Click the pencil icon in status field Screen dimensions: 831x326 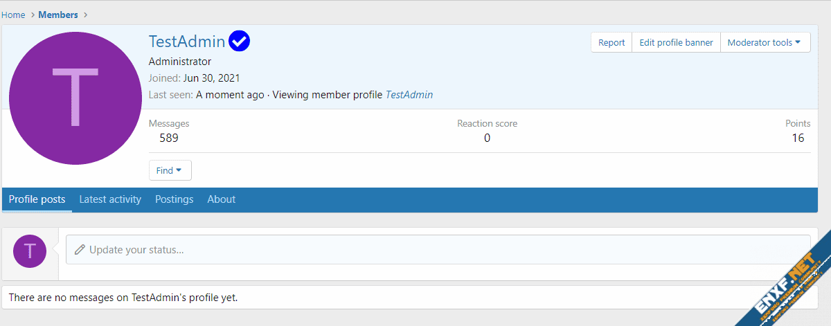(80, 250)
